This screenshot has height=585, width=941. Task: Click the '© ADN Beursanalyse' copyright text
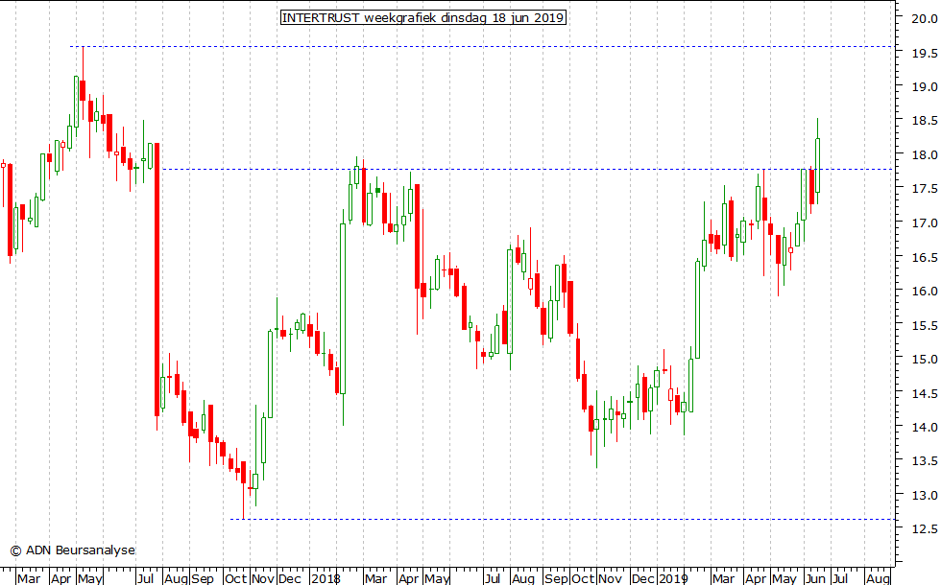pos(73,550)
